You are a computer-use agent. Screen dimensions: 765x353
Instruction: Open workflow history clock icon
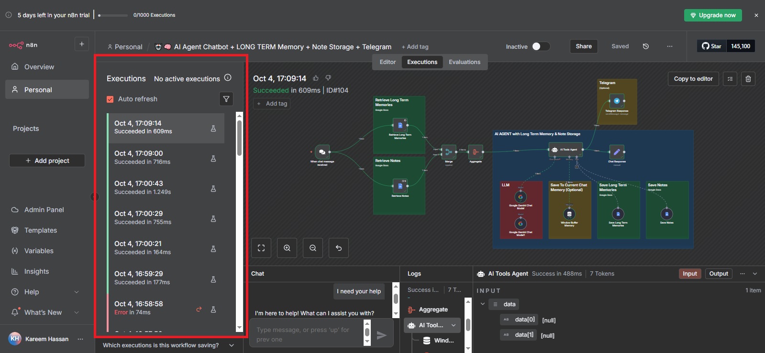click(645, 46)
